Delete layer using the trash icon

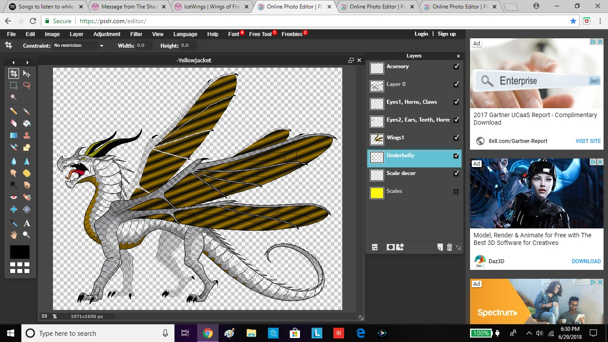pos(449,247)
